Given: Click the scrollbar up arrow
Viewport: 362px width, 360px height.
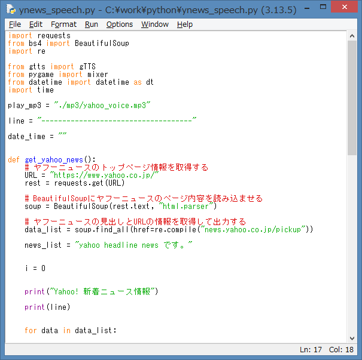Looking at the screenshot, I should [352, 36].
